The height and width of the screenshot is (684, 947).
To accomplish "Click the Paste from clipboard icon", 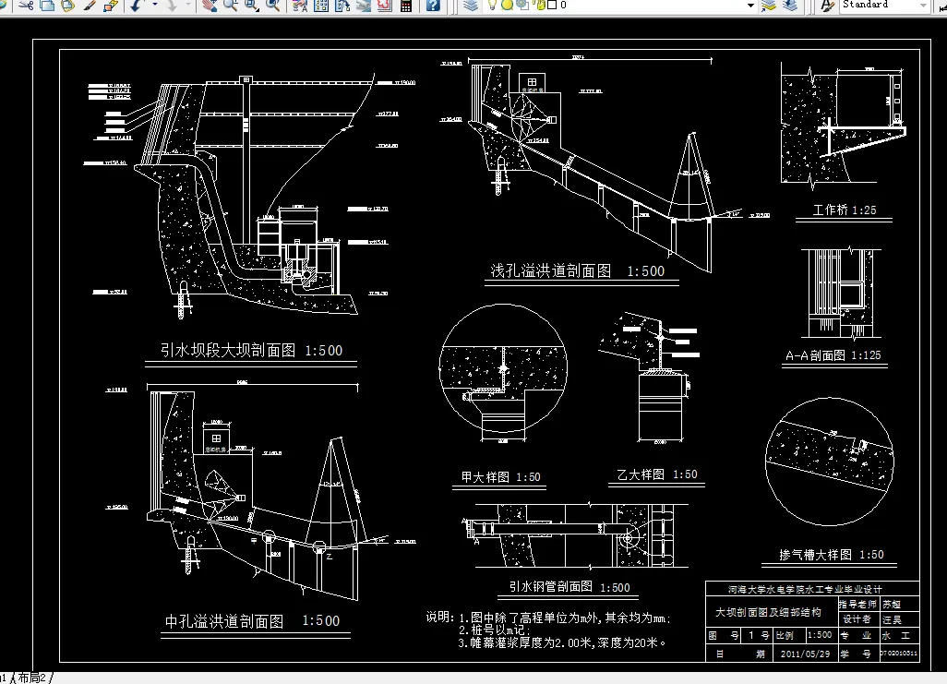I will click(67, 6).
